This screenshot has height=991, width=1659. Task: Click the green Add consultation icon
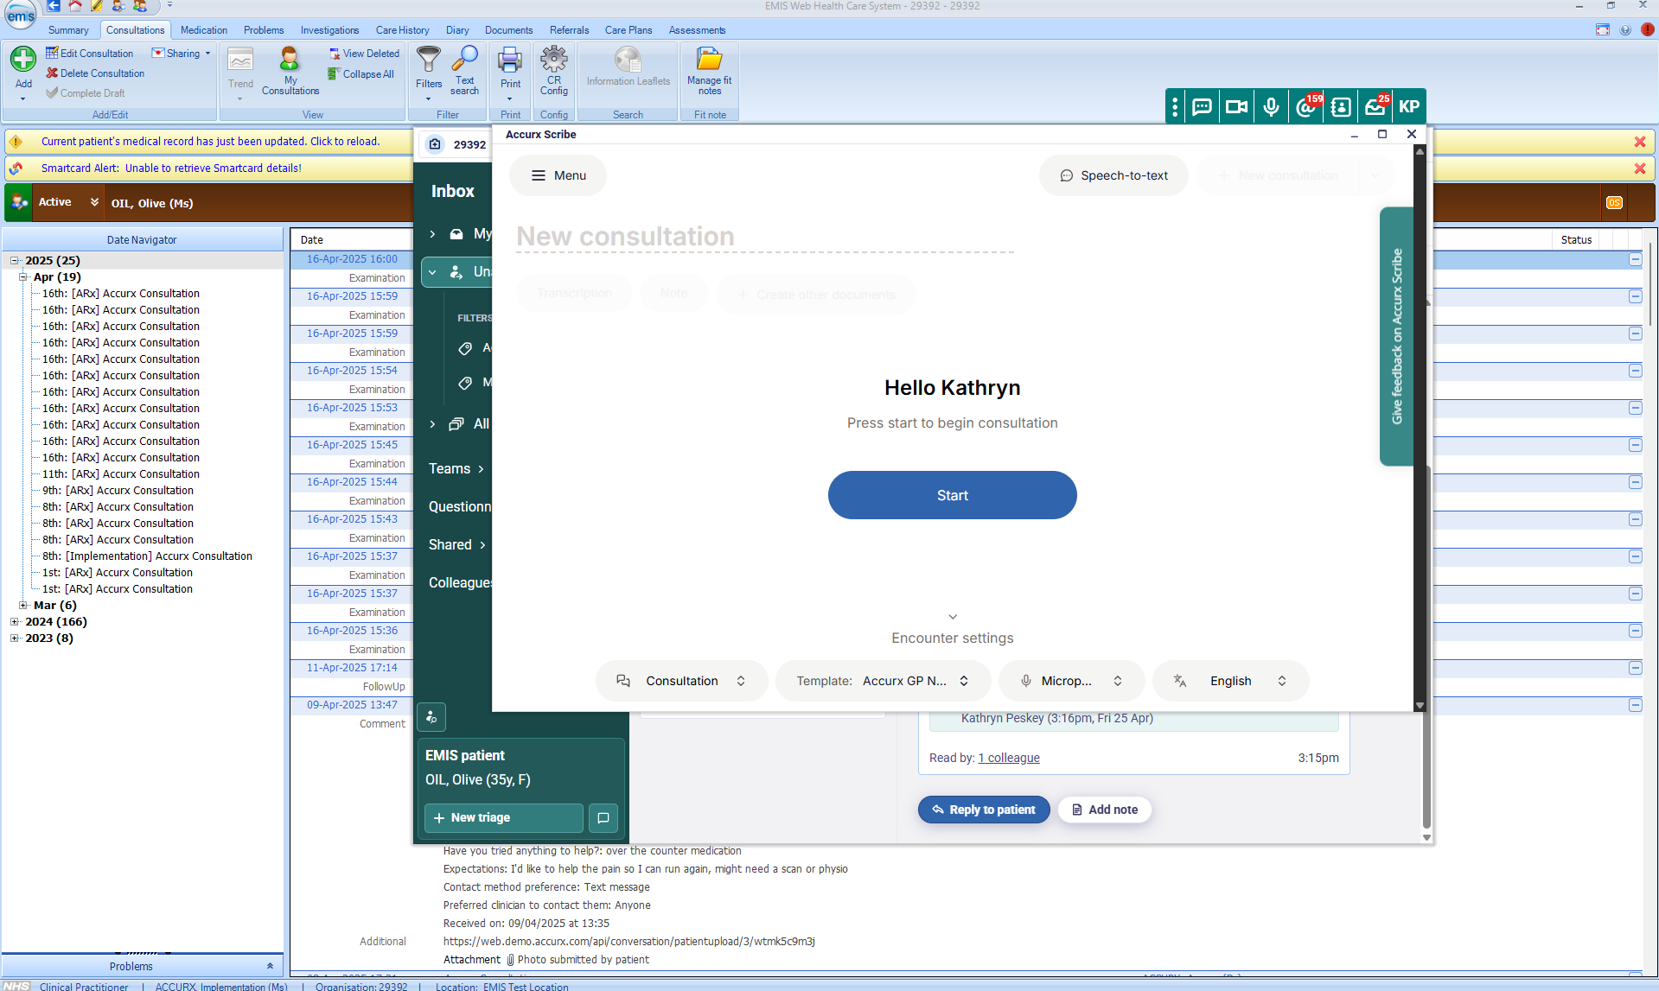pyautogui.click(x=23, y=60)
